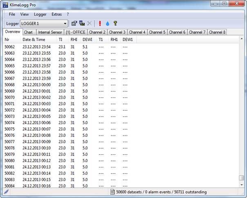The image size is (247, 198).
Task: Click the yellow question mark help icon
Action: coord(115,24)
